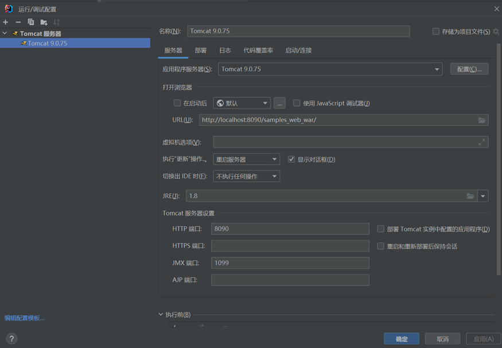This screenshot has height=348, width=502.
Task: Enable the 存储为项目文件 checkbox
Action: (435, 32)
